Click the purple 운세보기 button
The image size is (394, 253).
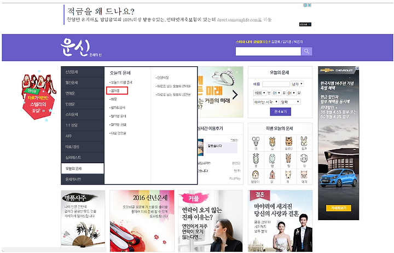[280, 112]
